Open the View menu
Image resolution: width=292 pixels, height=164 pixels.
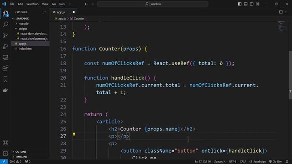[x=45, y=4]
